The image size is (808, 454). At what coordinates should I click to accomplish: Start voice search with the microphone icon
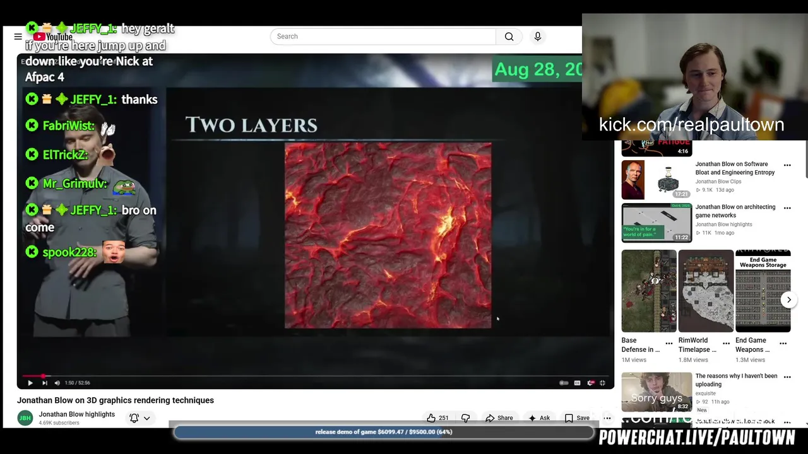(538, 37)
